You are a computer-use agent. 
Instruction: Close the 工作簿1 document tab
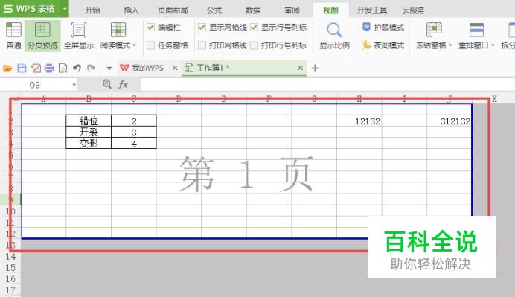click(x=300, y=68)
